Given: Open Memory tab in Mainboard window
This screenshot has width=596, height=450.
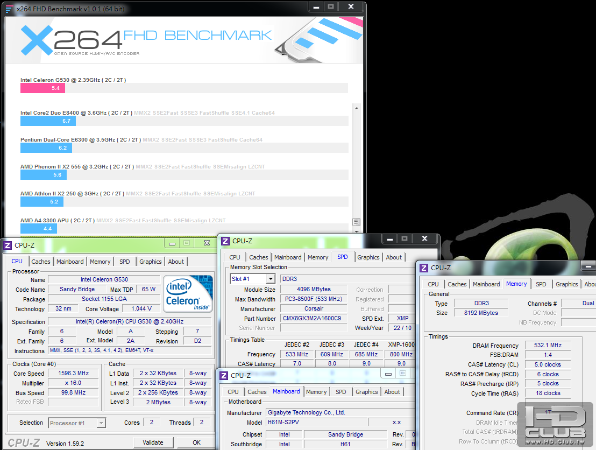Looking at the screenshot, I should tap(316, 392).
